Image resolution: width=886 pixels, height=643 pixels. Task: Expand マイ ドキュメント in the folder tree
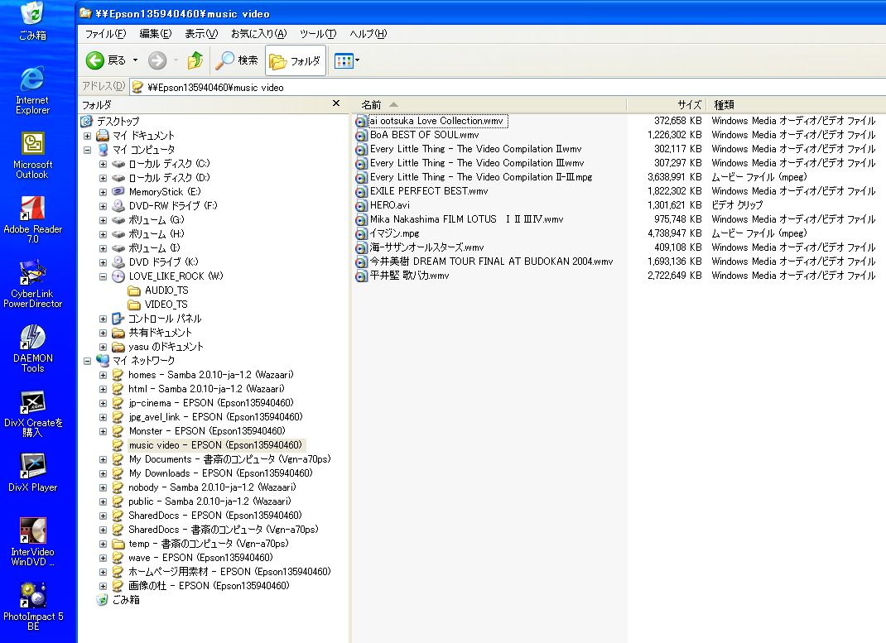[88, 136]
